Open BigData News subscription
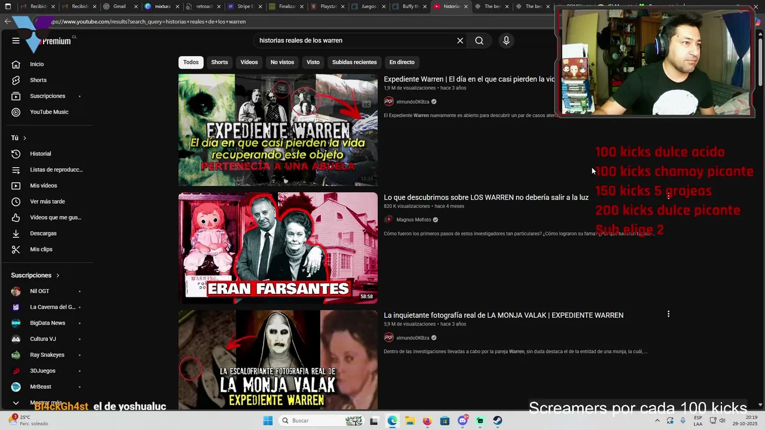 (47, 323)
